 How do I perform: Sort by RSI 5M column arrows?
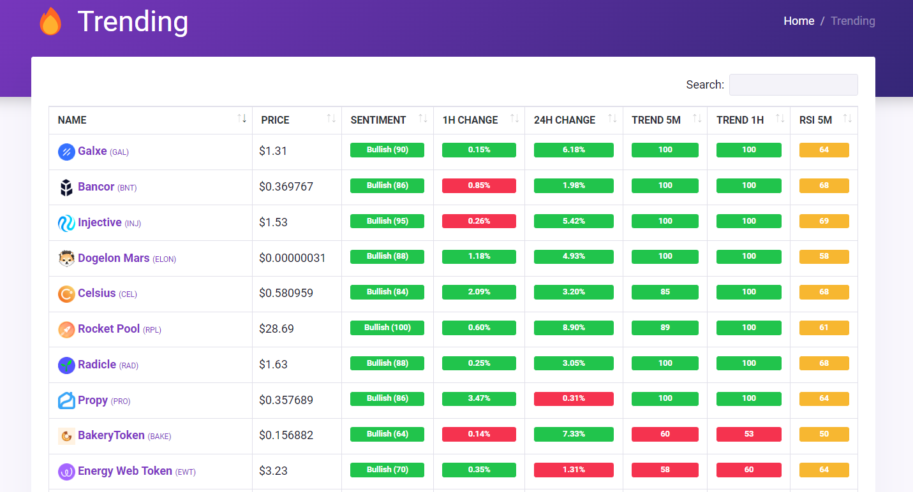point(847,119)
